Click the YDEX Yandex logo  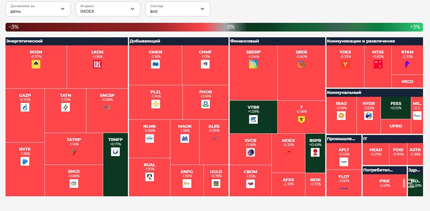[345, 64]
